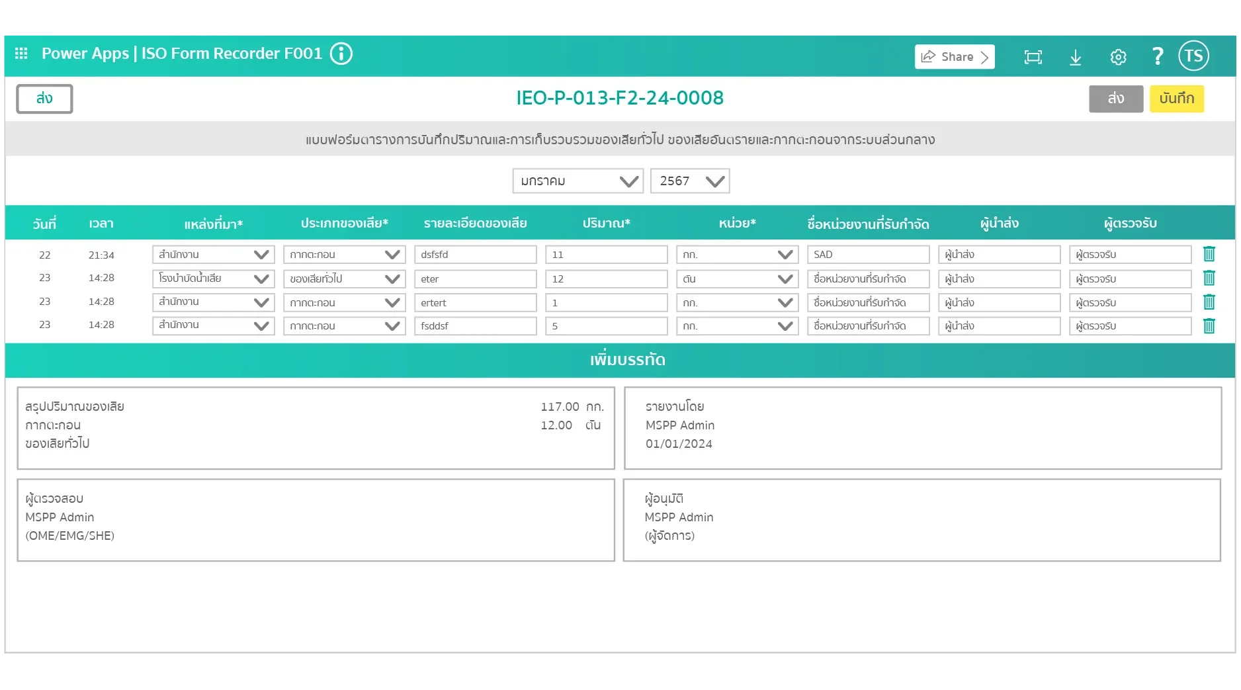Delete the last row 'fsddsf' with trash icon
1241x690 pixels.
(x=1209, y=325)
